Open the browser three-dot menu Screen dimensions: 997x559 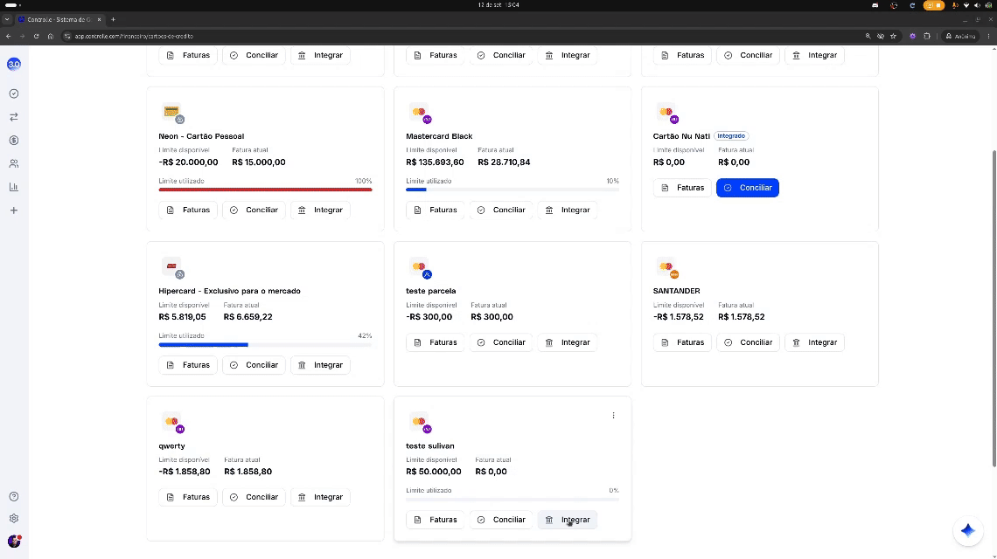pyautogui.click(x=989, y=36)
